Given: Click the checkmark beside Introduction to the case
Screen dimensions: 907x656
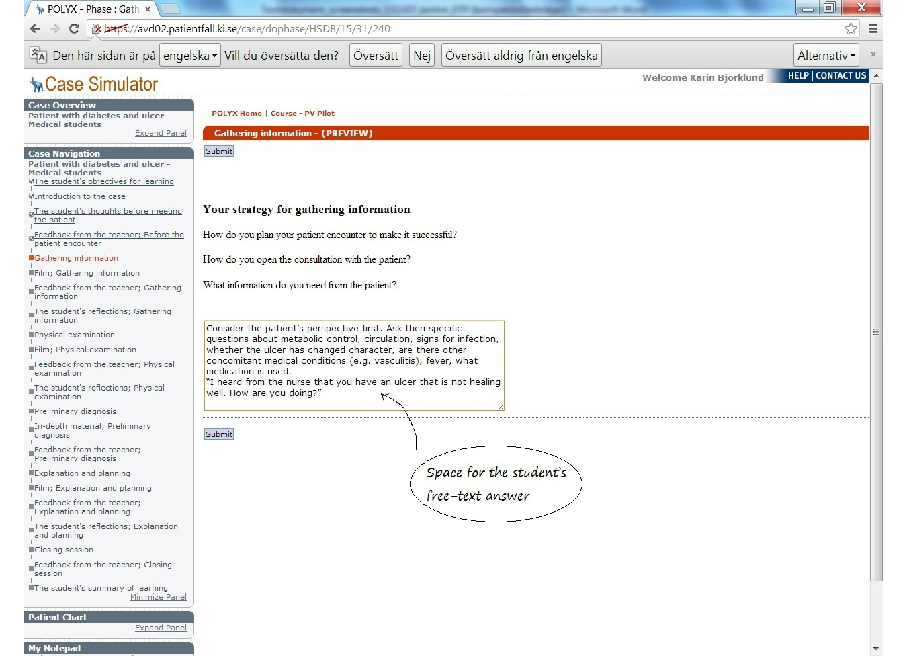Looking at the screenshot, I should (32, 196).
